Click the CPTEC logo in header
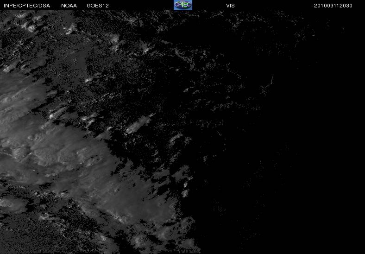The height and width of the screenshot is (254, 365). tap(183, 5)
